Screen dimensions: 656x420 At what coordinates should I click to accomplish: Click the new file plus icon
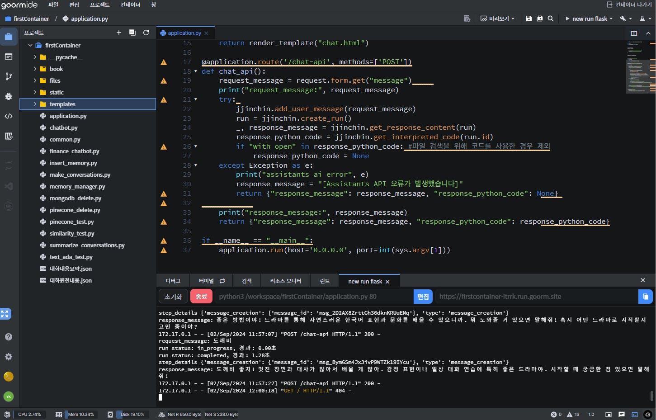click(x=119, y=33)
